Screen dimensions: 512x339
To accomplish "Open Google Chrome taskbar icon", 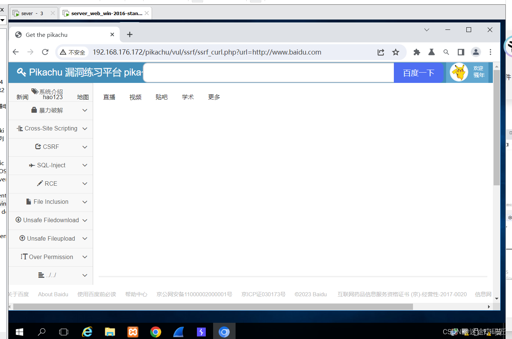I will [x=156, y=332].
